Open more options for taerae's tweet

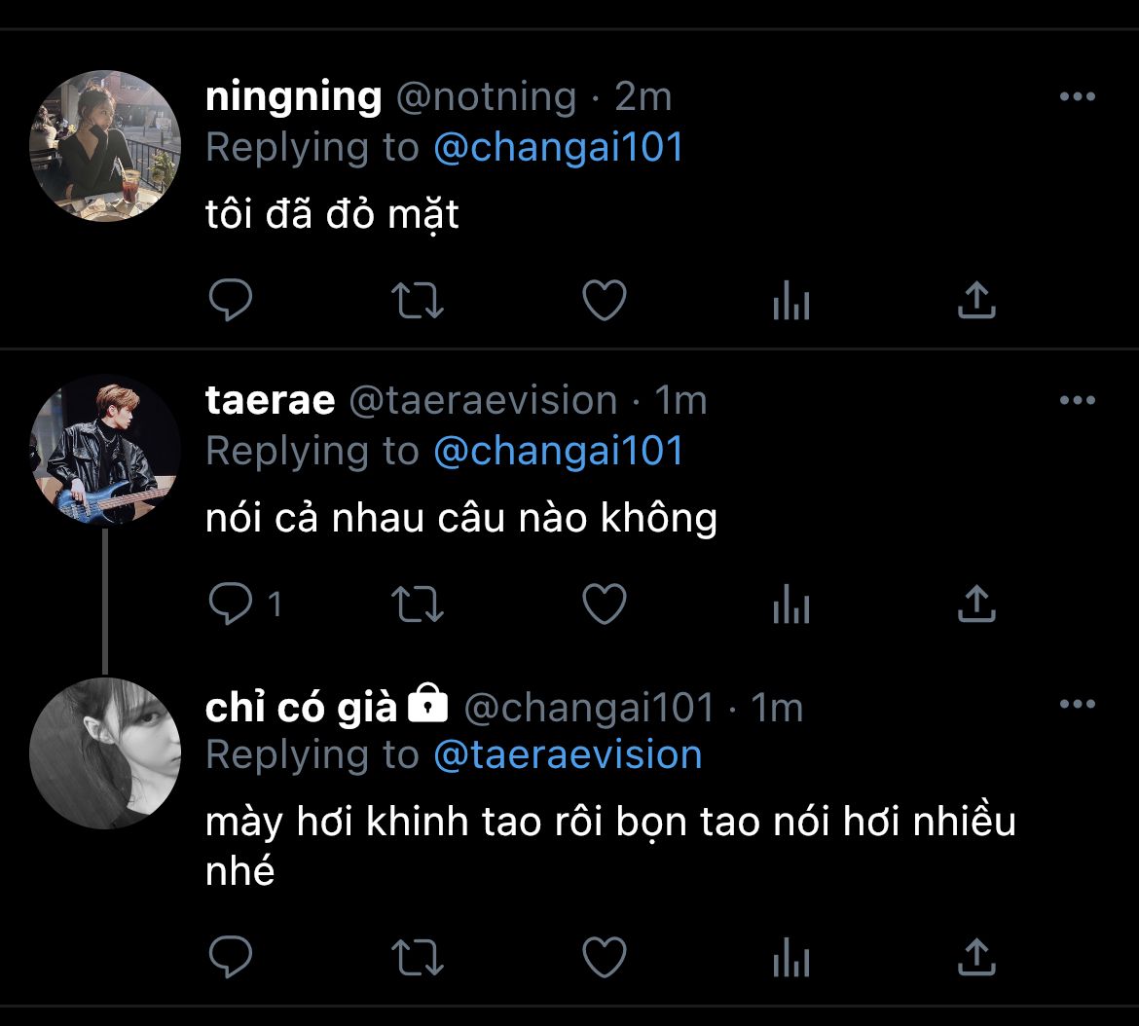pos(1077,400)
